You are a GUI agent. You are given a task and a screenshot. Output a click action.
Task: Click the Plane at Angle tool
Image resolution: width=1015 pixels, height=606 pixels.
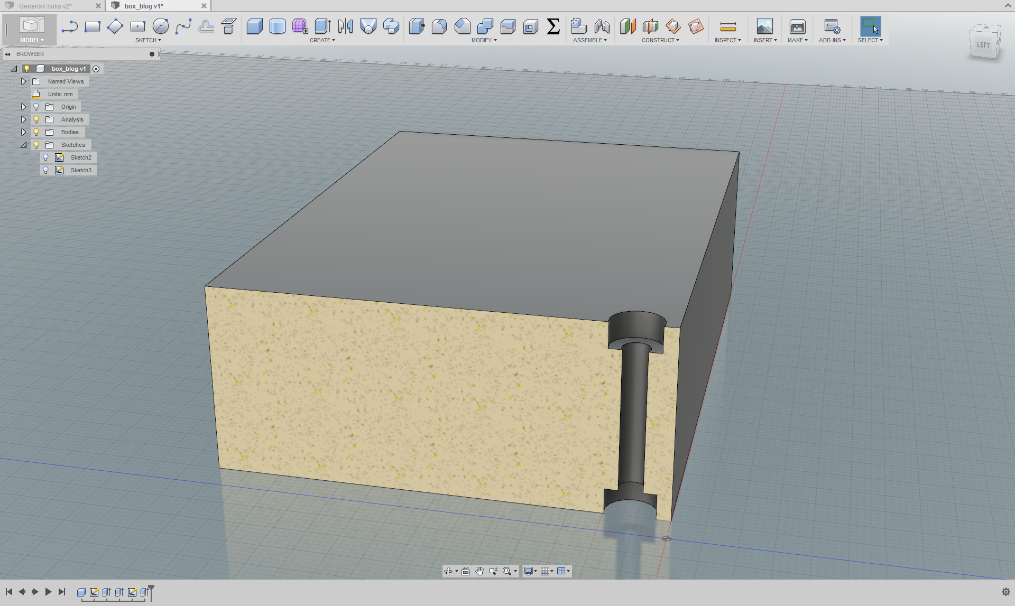tap(673, 26)
